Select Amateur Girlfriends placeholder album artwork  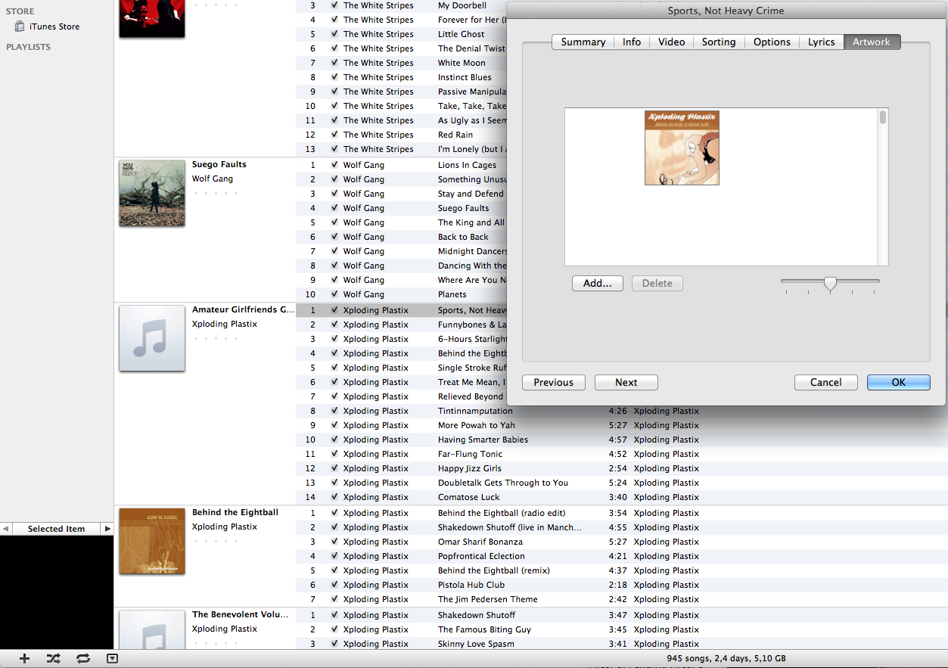point(152,338)
